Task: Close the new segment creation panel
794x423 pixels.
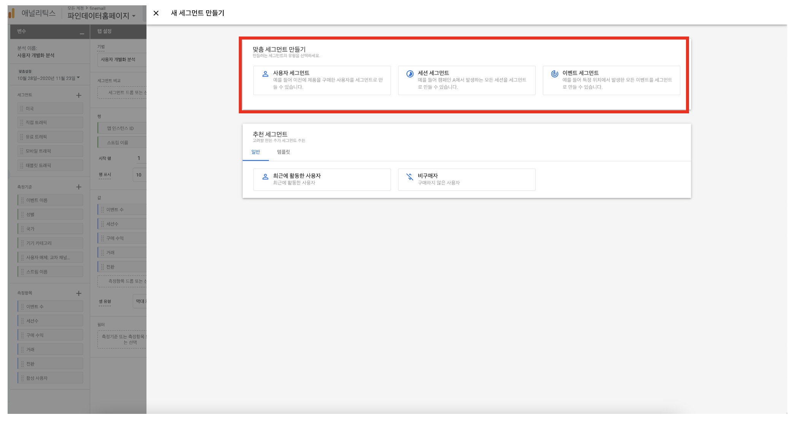Action: tap(156, 13)
